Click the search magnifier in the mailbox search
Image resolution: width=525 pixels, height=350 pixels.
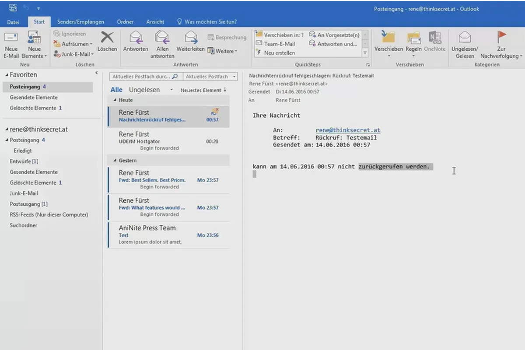tap(175, 76)
